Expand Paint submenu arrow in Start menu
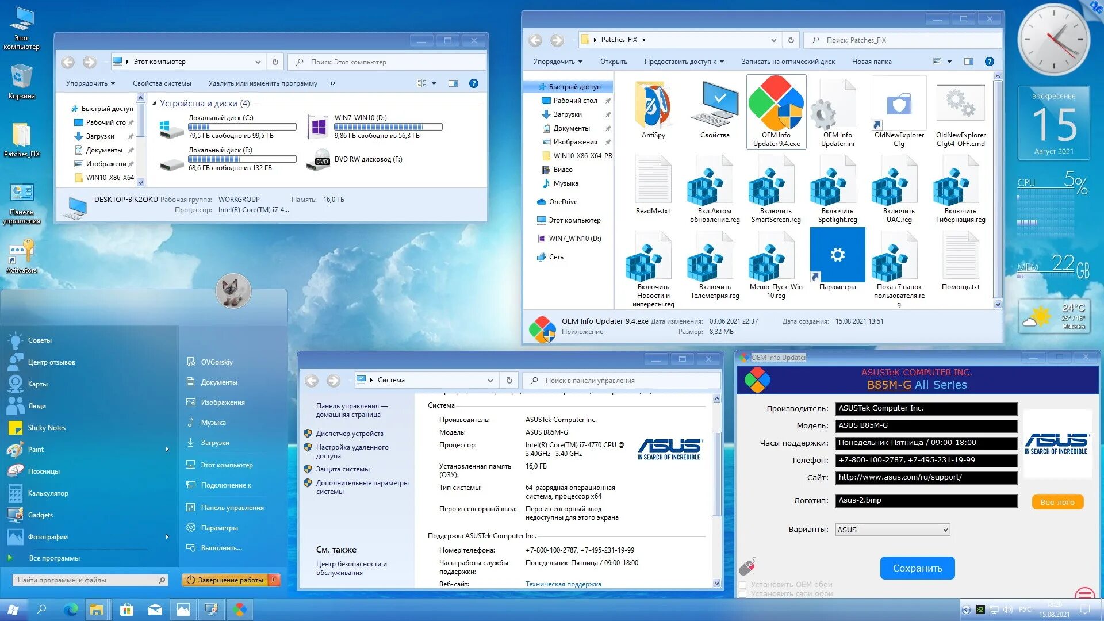 coord(167,450)
